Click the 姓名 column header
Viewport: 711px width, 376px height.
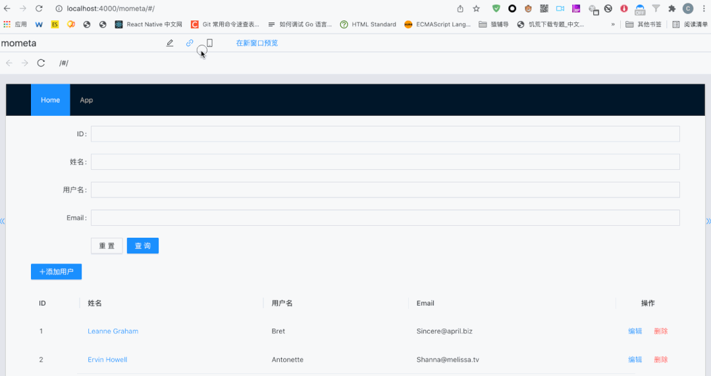pos(95,303)
